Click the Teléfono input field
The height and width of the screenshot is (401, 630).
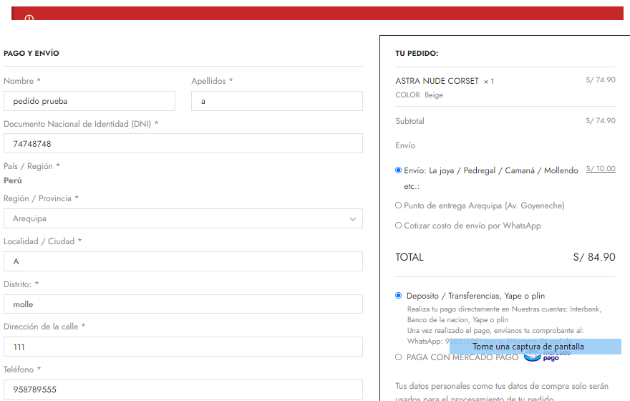tap(183, 390)
